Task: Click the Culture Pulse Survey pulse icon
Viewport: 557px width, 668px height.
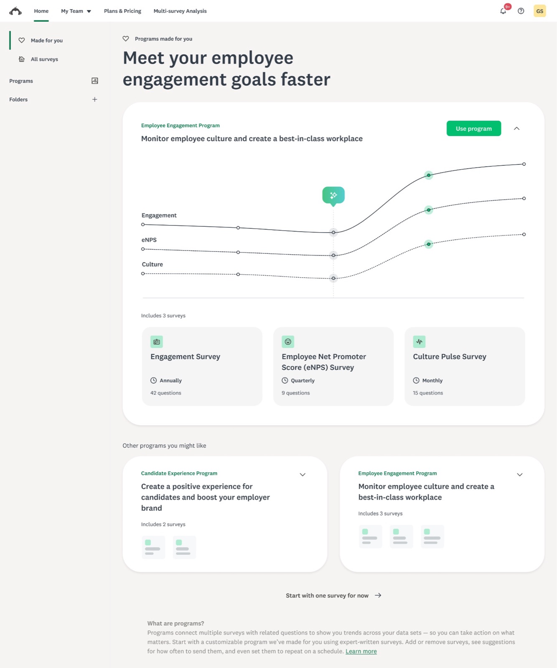Action: 419,342
